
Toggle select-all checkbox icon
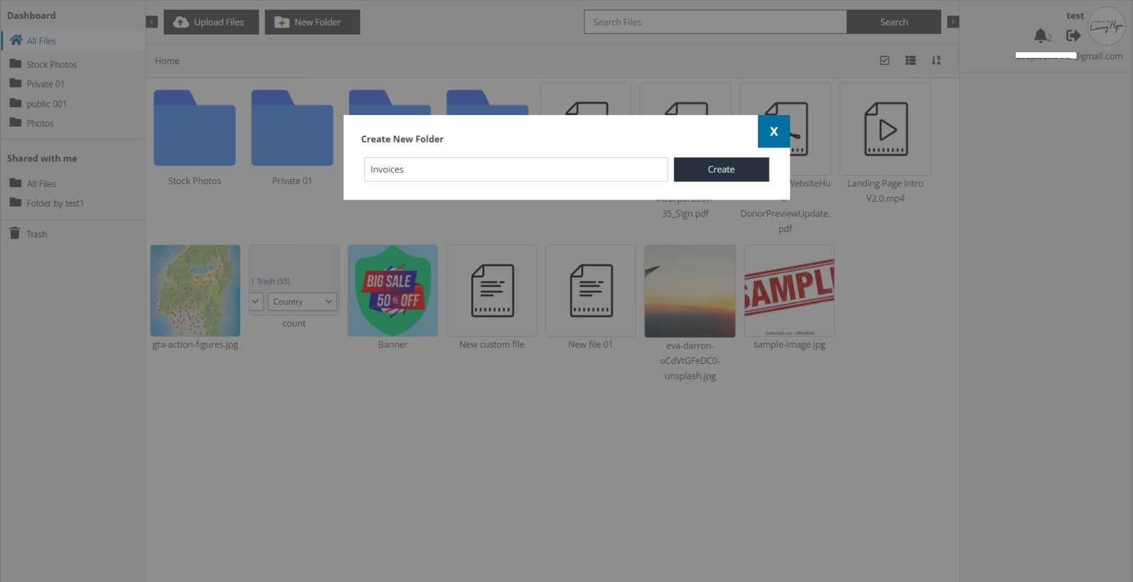[x=885, y=61]
